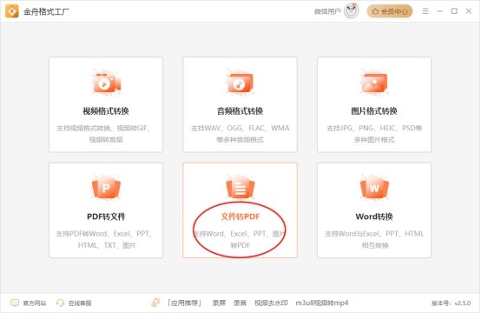
Task: Open the 录音 recommended app link
Action: [x=240, y=303]
